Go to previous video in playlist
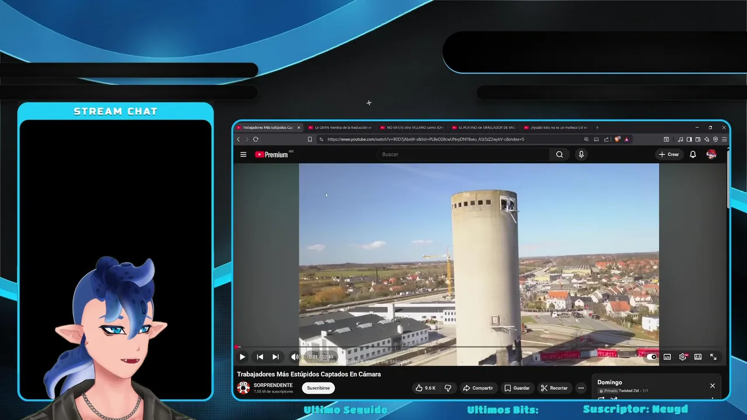 (260, 357)
